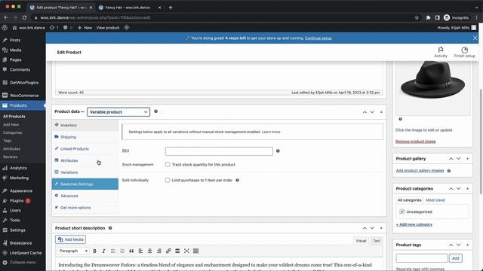
Task: Click the Sold individually help icon
Action: pyautogui.click(x=238, y=180)
